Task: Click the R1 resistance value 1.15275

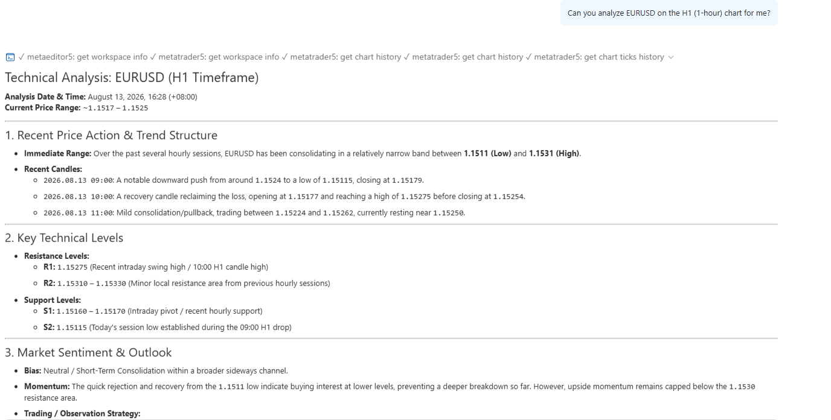Action: [72, 267]
